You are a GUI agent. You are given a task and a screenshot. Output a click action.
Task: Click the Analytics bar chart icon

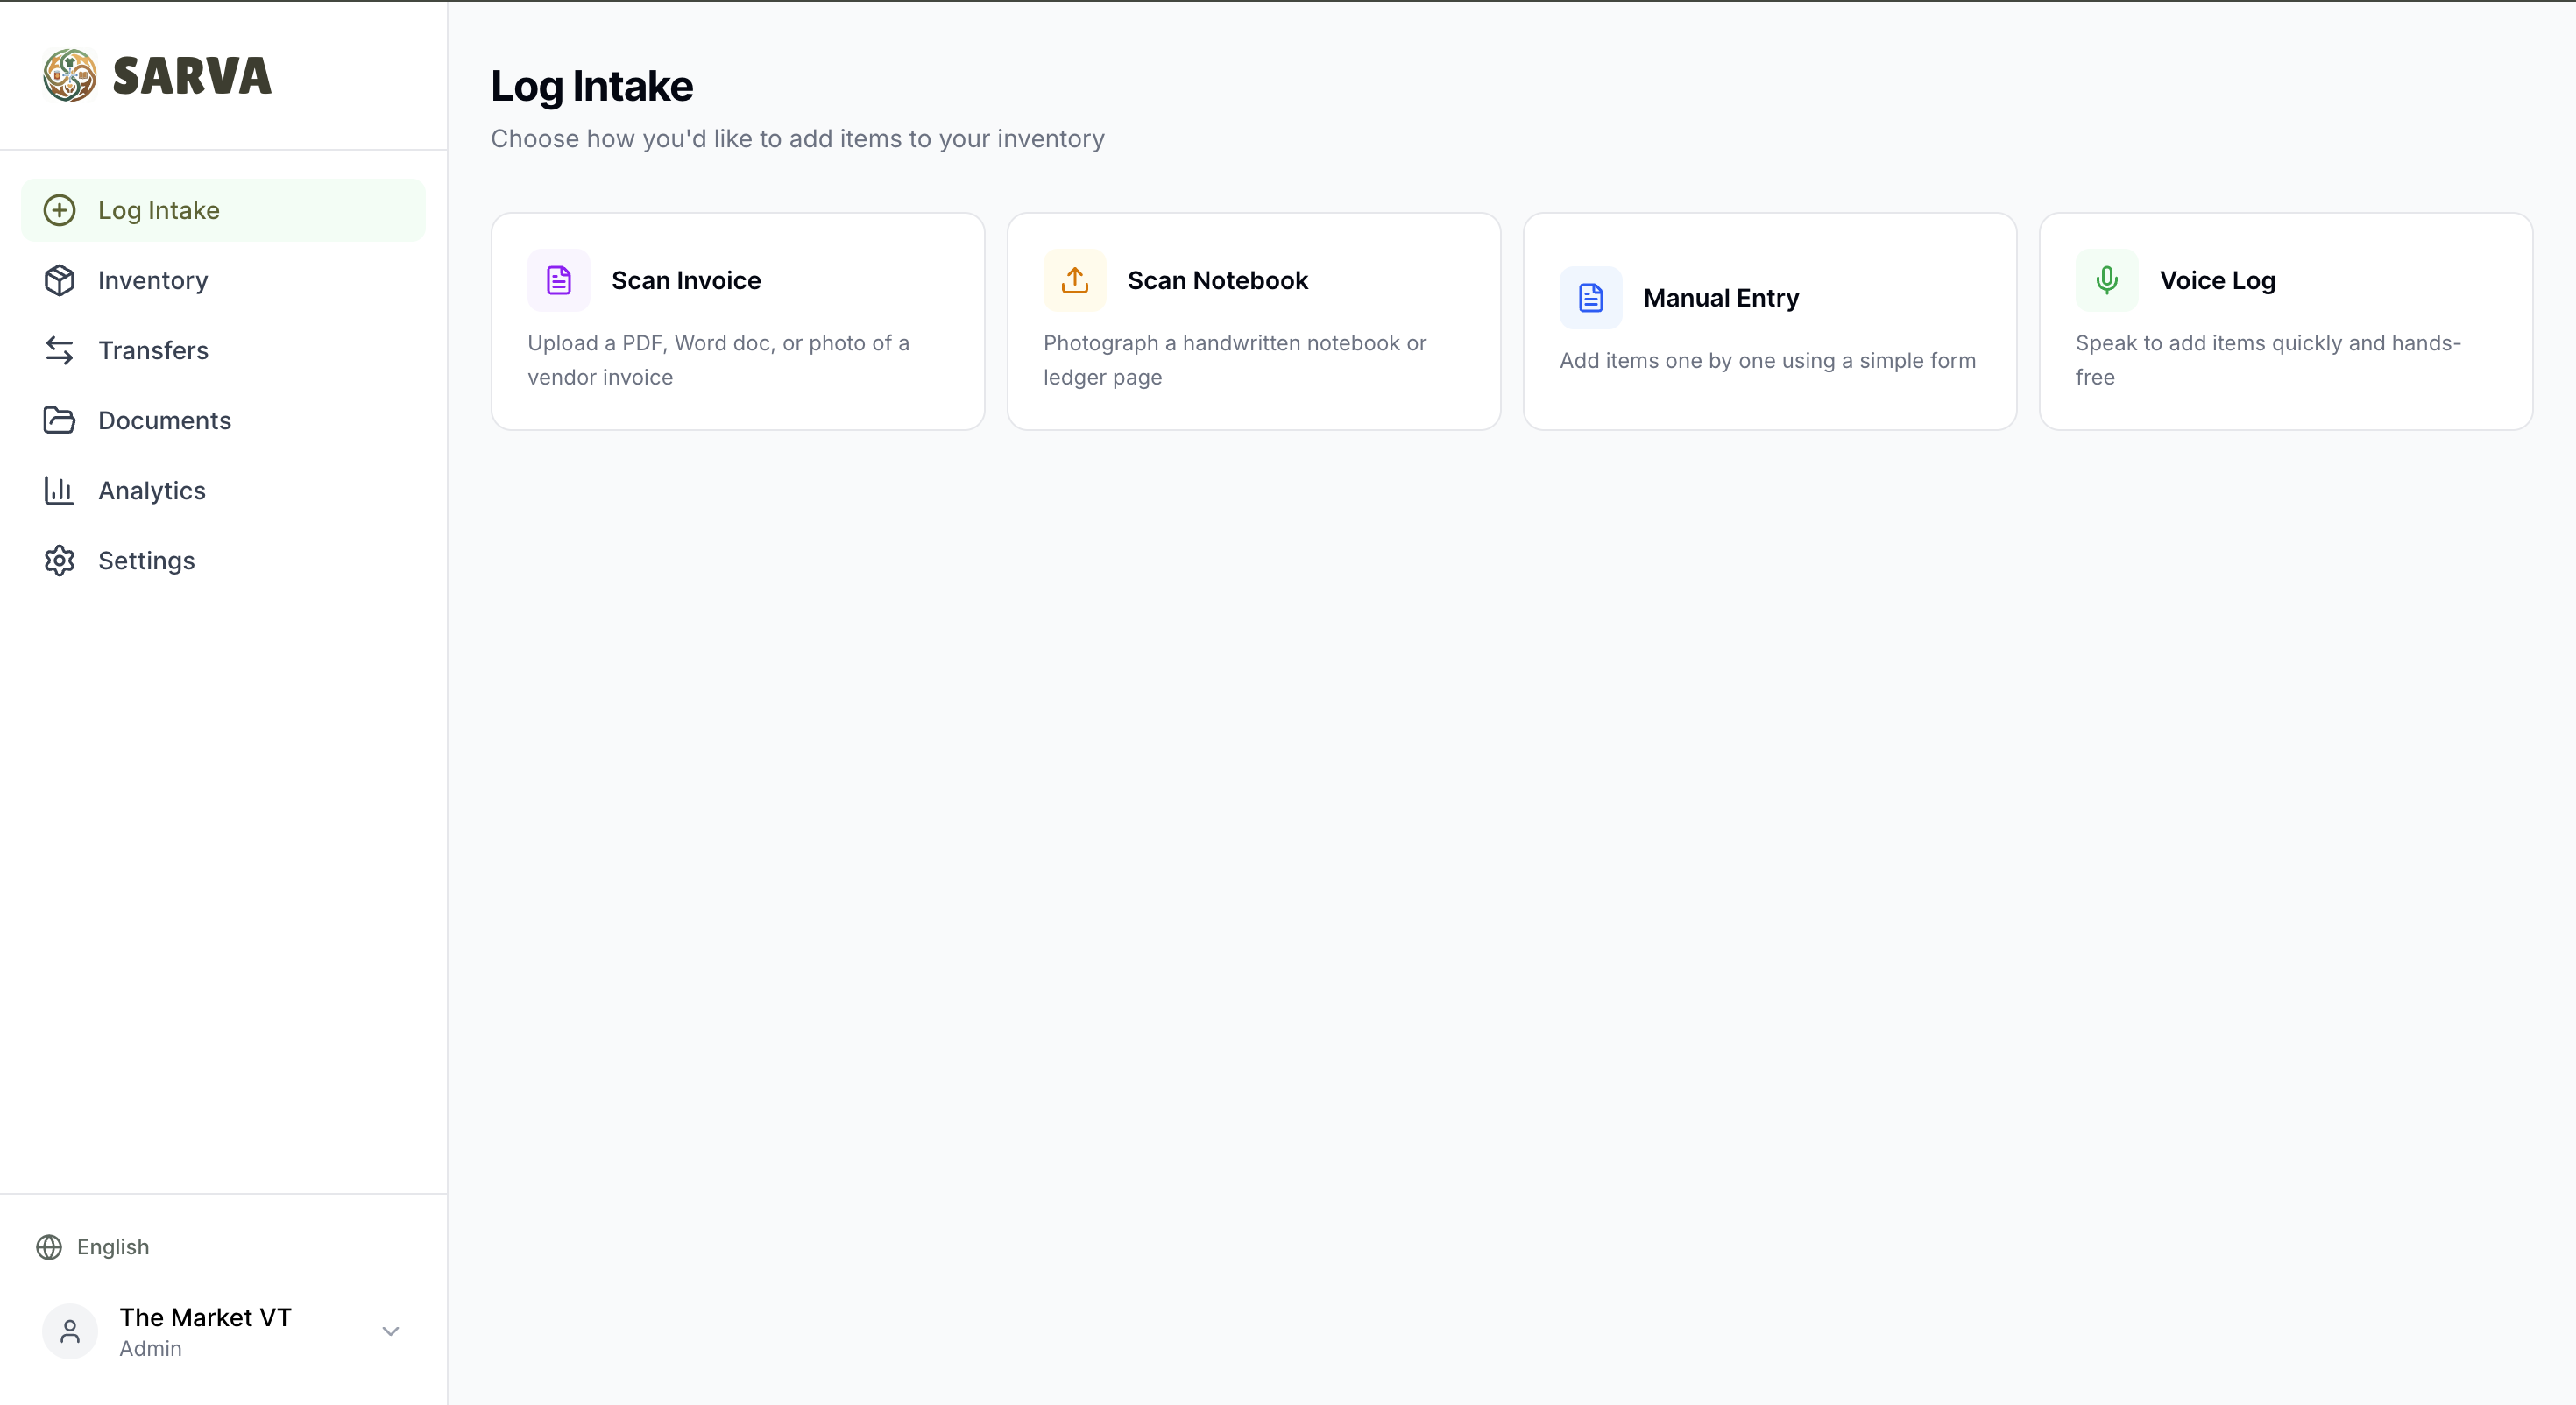60,490
